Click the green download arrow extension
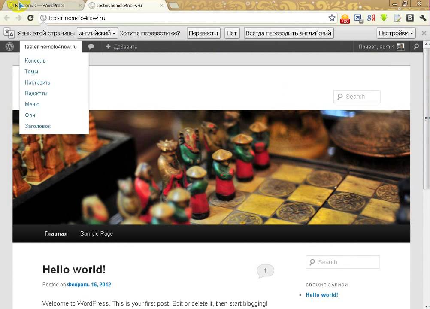Viewport: 430px width, 309px height. coord(384,18)
